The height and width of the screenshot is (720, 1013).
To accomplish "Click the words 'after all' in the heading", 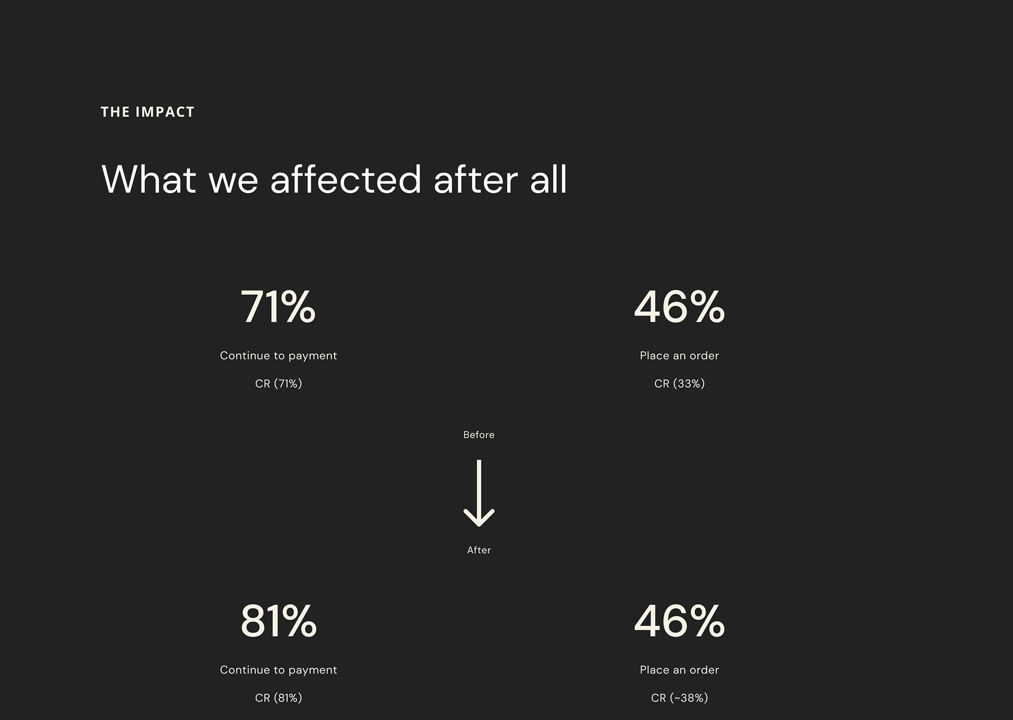I will click(x=500, y=179).
